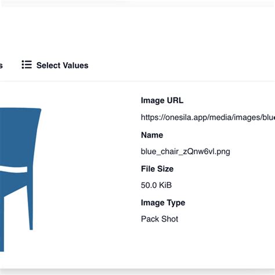275x275 pixels.
Task: Open the onesila.app media image URL
Action: [x=208, y=117]
